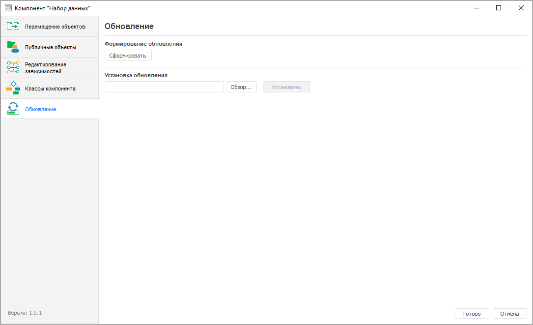
Task: Open the Перемещение объектов section
Action: coord(50,27)
